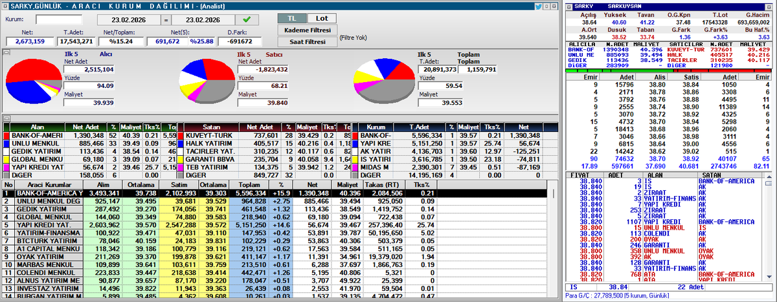Sort main table by Alım column
777x302 pixels.
(102, 184)
